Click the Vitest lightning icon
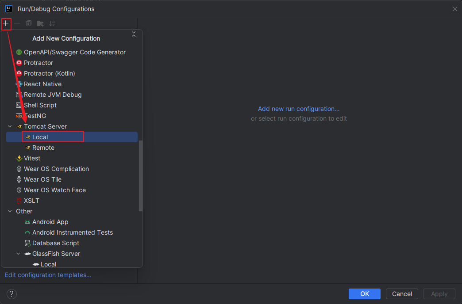Viewport: 462px width, 304px height. [19, 158]
